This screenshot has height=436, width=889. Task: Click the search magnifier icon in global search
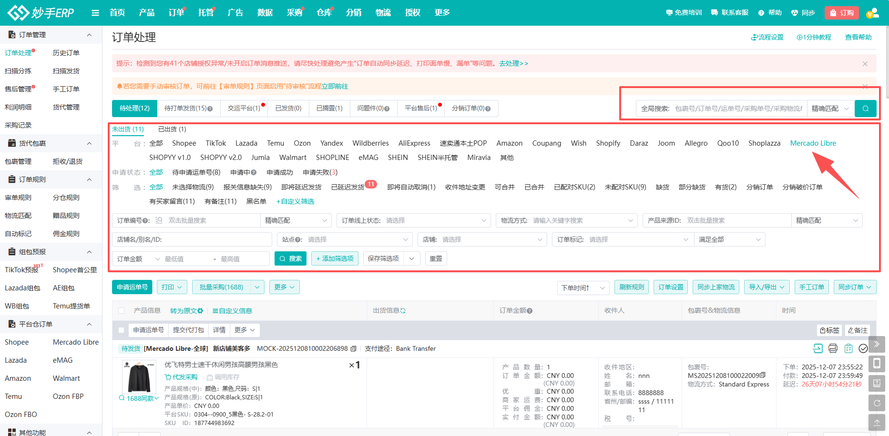tap(865, 109)
